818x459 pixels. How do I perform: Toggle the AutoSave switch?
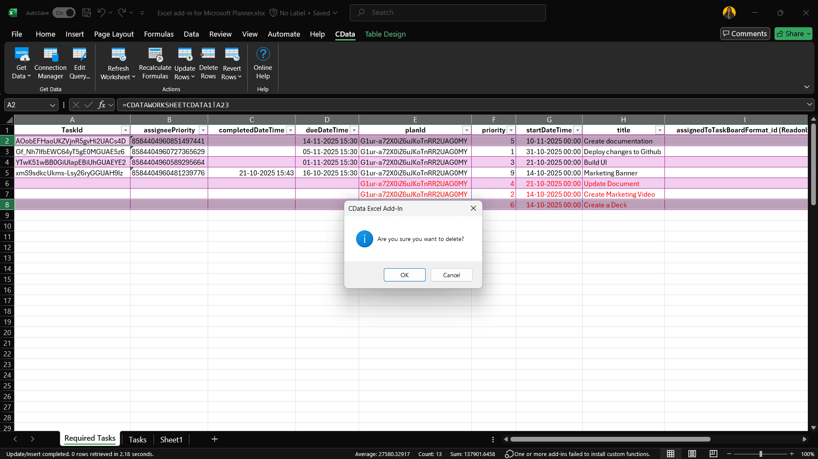click(64, 13)
